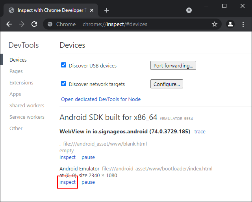Switch to the Pages section
This screenshot has width=252, height=202.
16,71
